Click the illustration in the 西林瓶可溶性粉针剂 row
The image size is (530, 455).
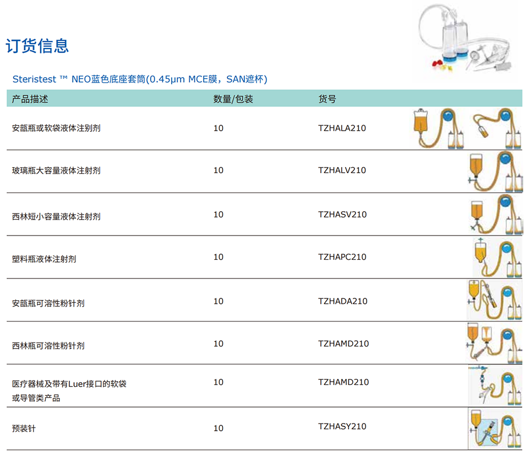(494, 343)
